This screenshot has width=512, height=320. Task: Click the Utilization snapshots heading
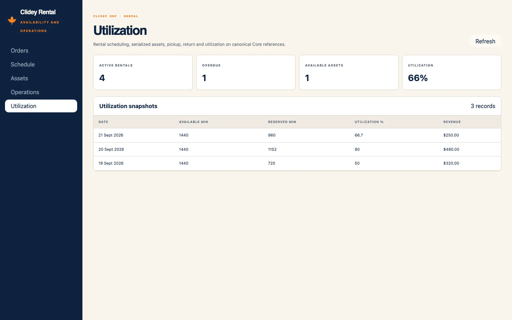pyautogui.click(x=128, y=106)
